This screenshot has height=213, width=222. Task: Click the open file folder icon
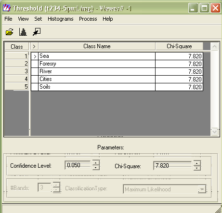click(10, 32)
